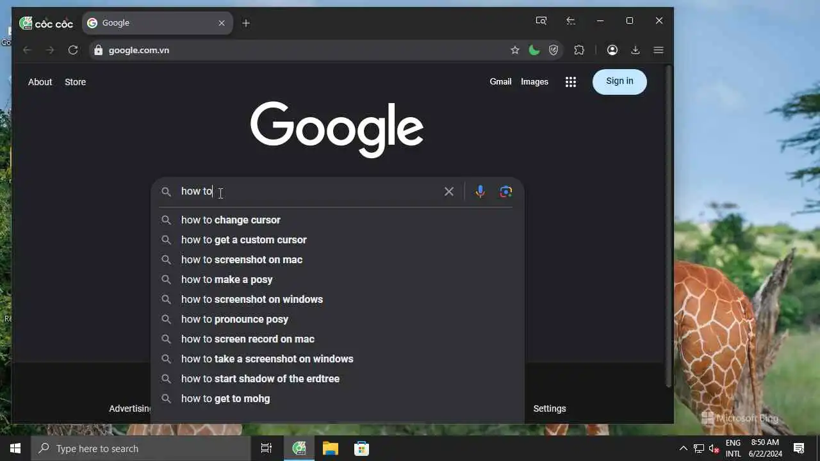Open the notification center icon

point(799,448)
